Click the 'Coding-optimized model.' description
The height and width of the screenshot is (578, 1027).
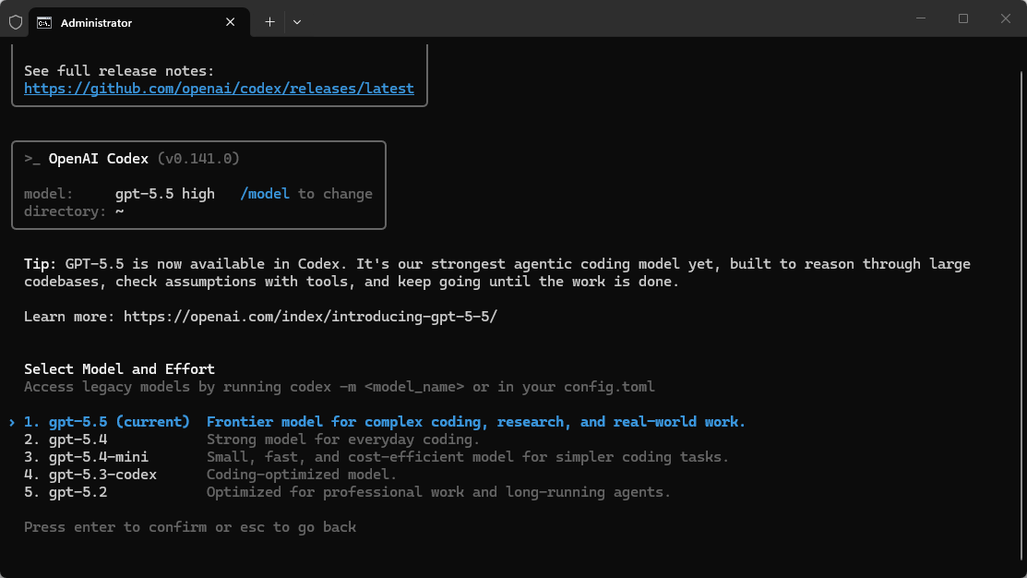click(302, 475)
